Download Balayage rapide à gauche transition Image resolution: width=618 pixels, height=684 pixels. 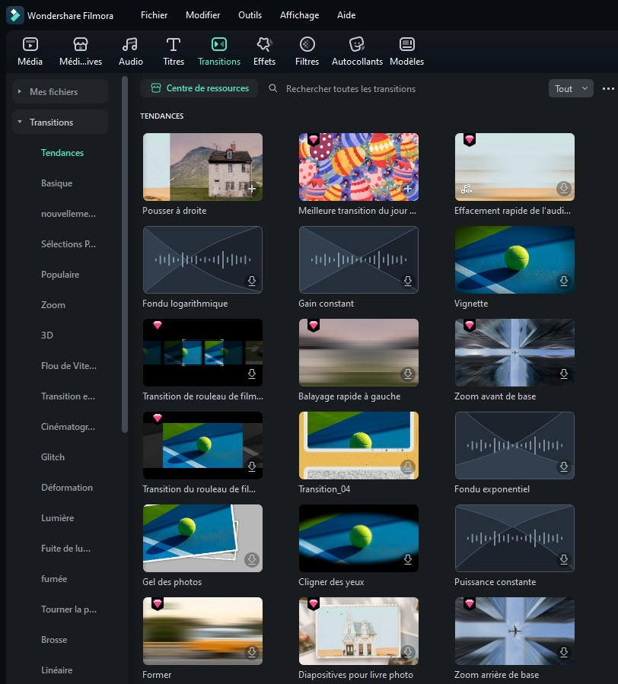pos(408,374)
